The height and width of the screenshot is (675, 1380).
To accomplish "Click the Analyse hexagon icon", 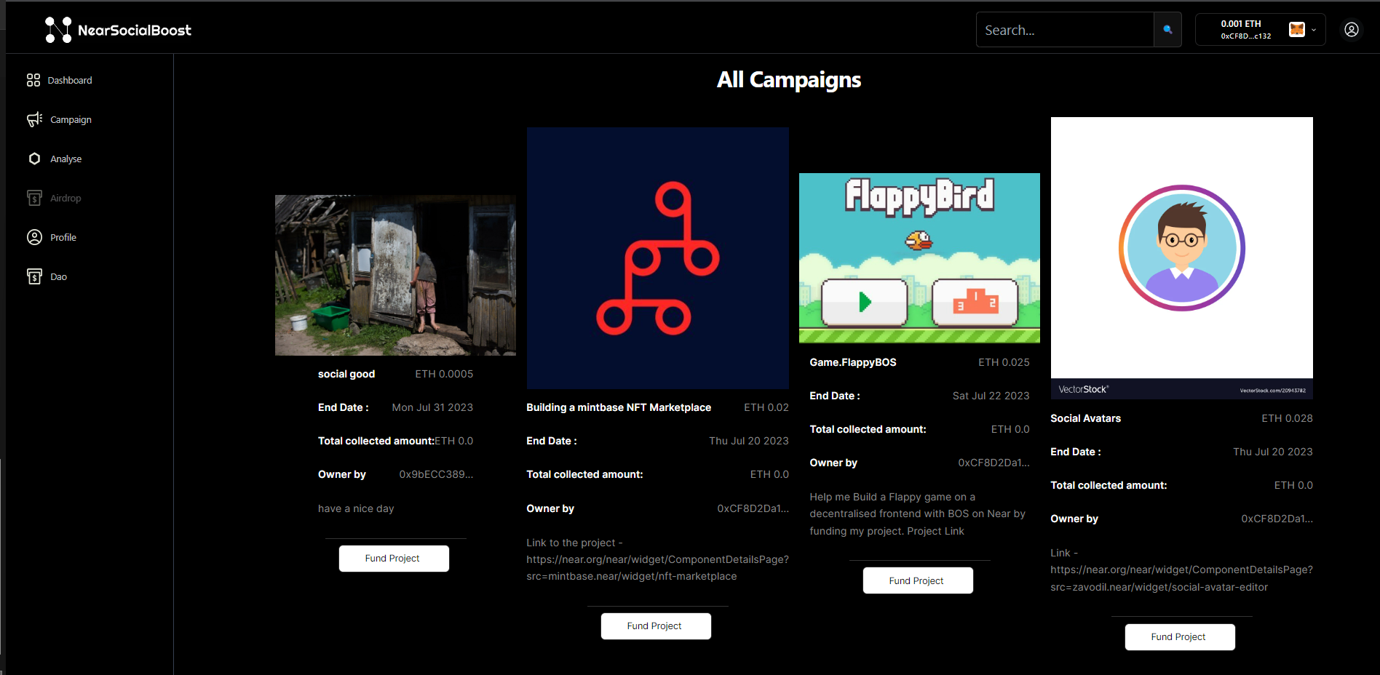I will tap(34, 159).
